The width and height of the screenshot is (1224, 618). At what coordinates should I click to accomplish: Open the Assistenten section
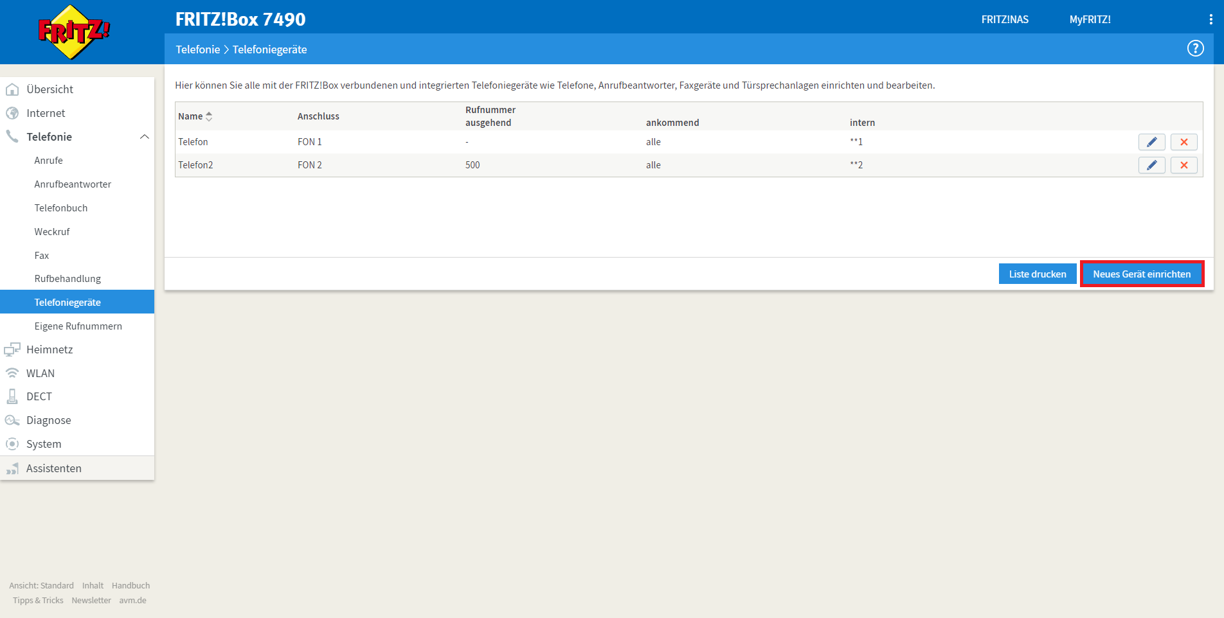click(54, 468)
